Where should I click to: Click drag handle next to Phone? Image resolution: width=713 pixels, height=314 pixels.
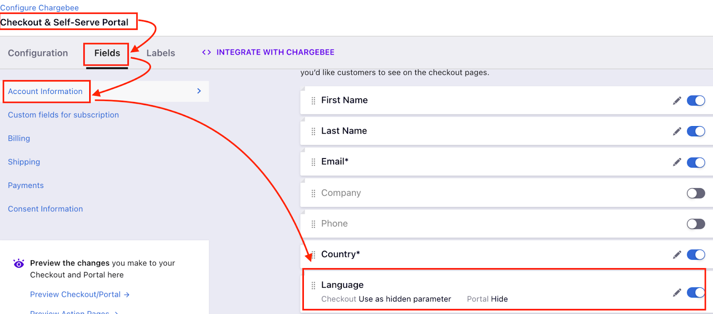[x=313, y=224]
